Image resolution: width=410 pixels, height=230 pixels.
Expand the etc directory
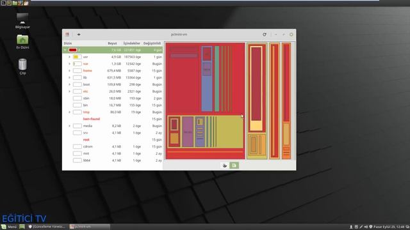click(x=70, y=91)
